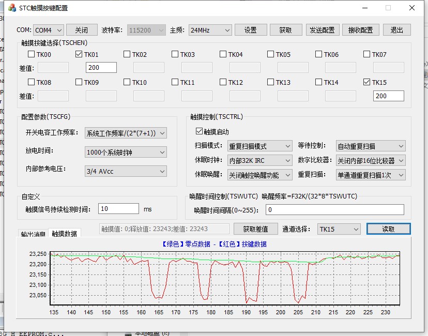Enable the TK08 checkbox
This screenshot has width=428, height=336.
click(x=32, y=82)
